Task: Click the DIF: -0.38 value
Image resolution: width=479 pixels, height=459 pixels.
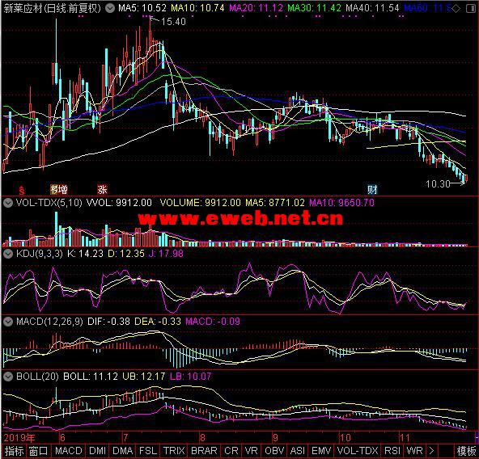Action: pos(108,322)
